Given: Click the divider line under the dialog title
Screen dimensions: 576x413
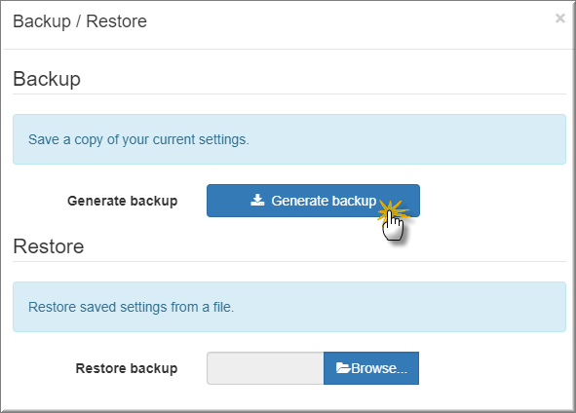Looking at the screenshot, I should click(x=288, y=49).
